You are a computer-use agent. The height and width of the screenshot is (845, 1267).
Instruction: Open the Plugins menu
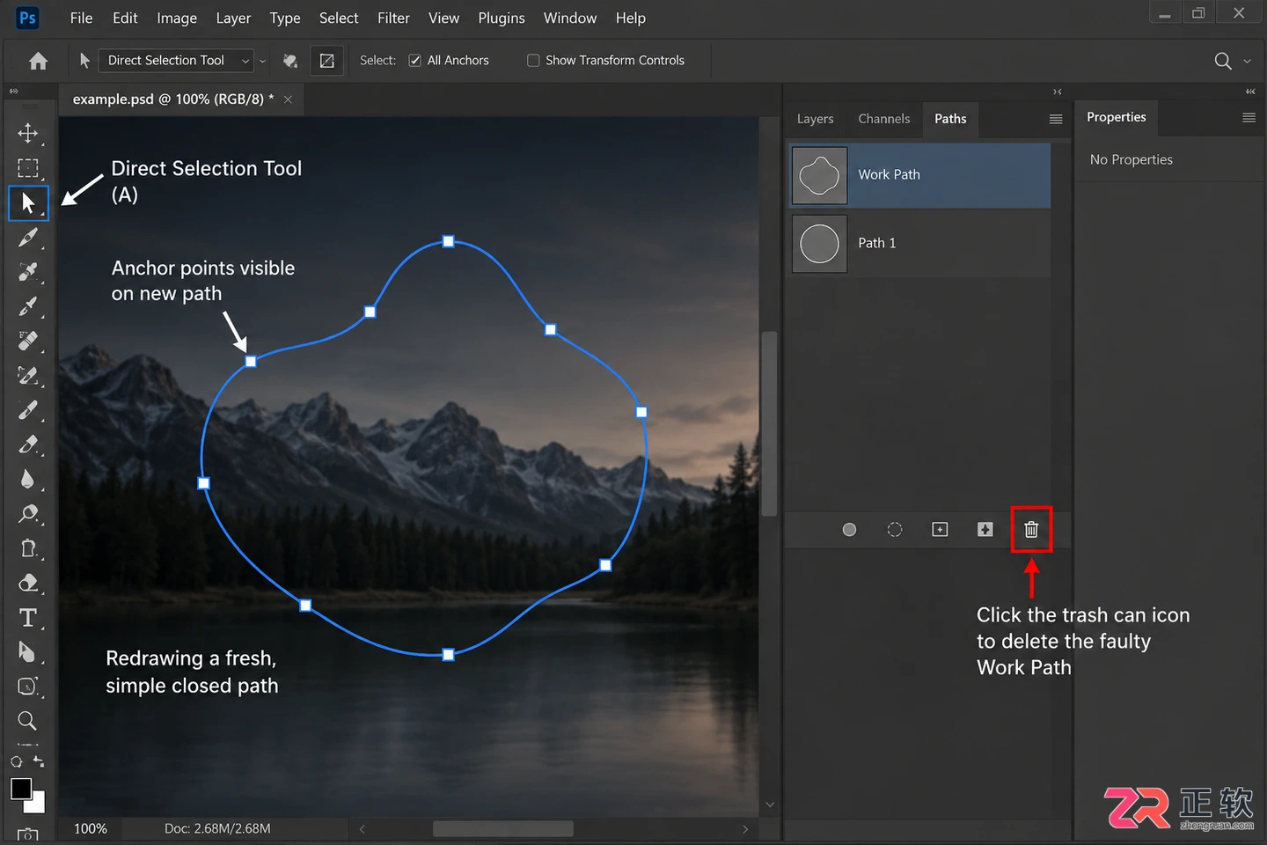click(502, 18)
